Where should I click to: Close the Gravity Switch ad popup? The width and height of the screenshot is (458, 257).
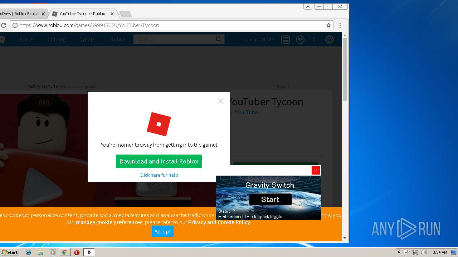click(x=315, y=171)
